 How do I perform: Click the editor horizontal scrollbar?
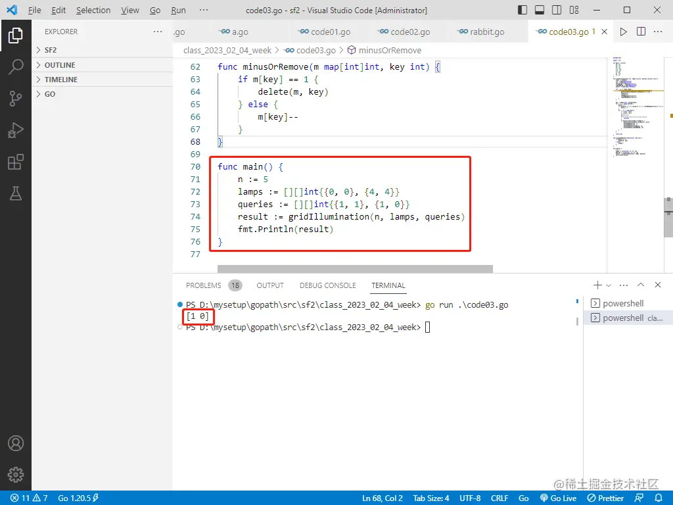(x=355, y=269)
